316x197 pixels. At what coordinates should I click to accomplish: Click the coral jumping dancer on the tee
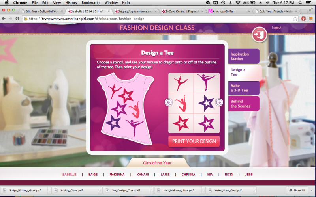click(135, 110)
